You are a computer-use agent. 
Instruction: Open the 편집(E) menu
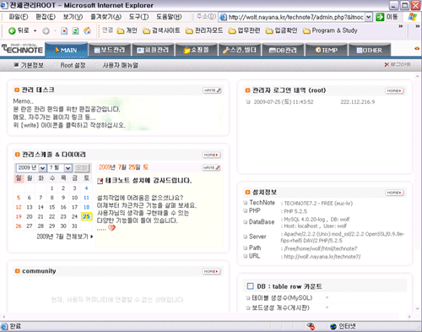(x=46, y=17)
